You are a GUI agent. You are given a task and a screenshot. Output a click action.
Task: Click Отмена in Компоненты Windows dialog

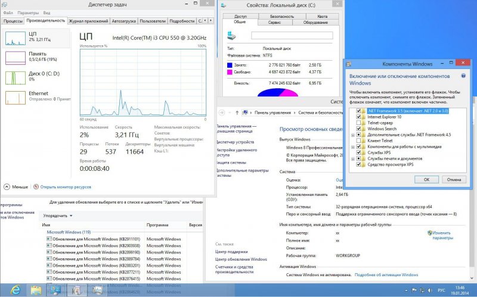click(454, 180)
